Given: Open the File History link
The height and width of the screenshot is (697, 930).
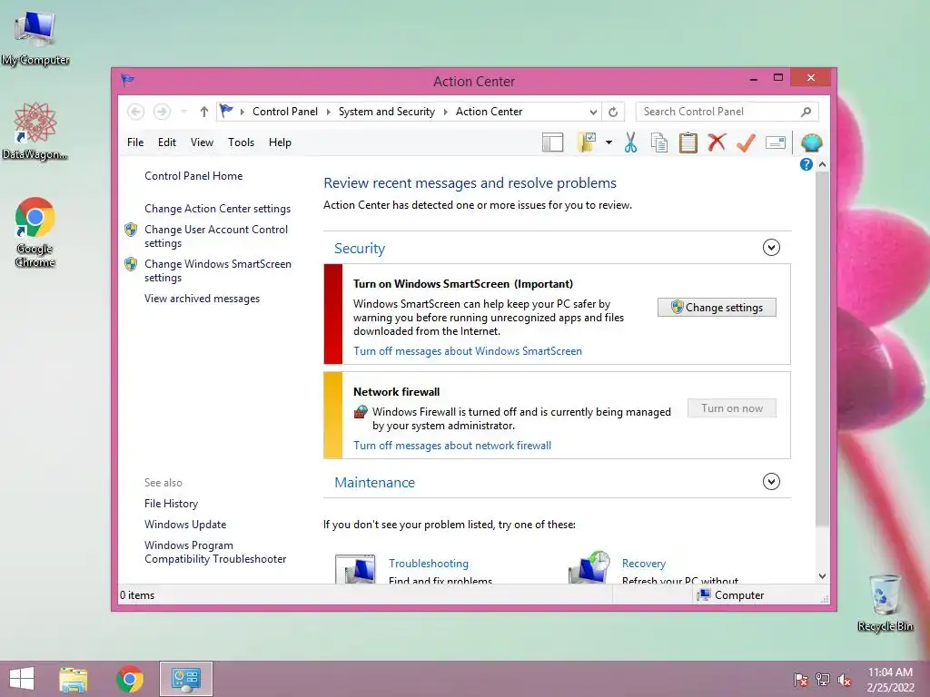Looking at the screenshot, I should pos(171,503).
